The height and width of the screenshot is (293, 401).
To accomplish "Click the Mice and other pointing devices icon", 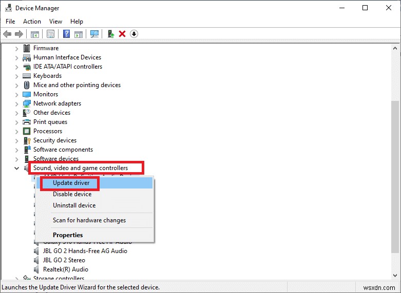I will 27,85.
